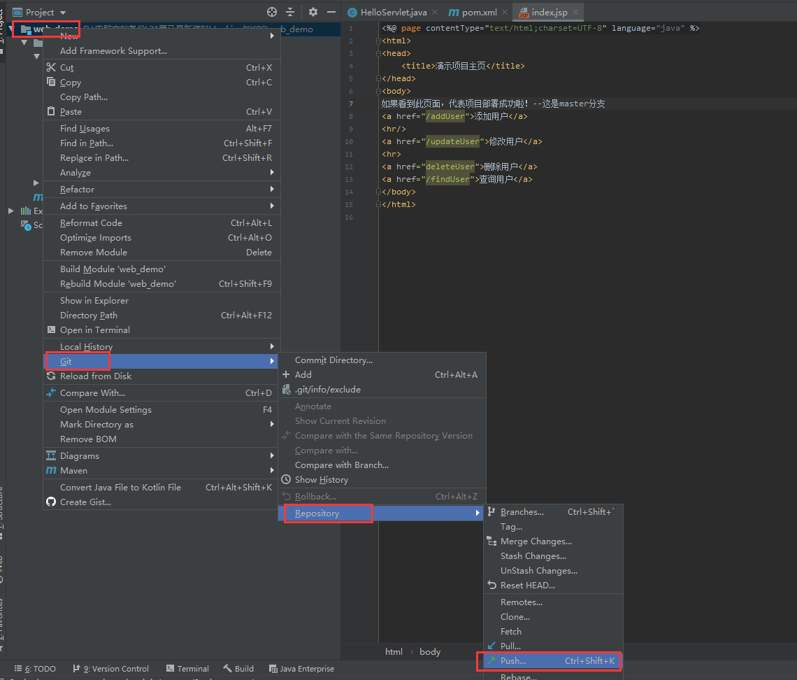Select Convert Java File to Kotlin File
797x680 pixels.
(161, 487)
